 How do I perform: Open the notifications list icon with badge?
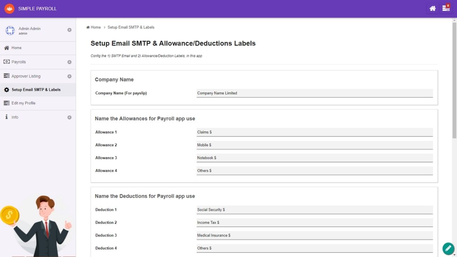click(446, 8)
